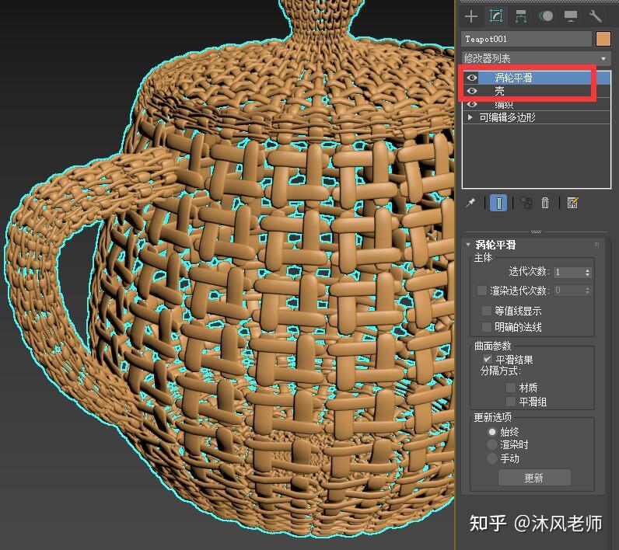
Task: Toggle visibility of the 壳 modifier
Action: pyautogui.click(x=472, y=91)
